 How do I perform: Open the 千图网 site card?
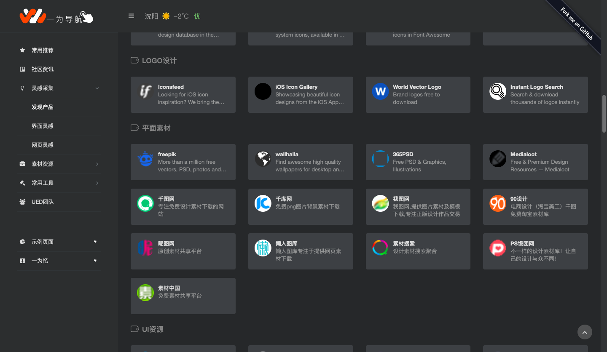183,206
